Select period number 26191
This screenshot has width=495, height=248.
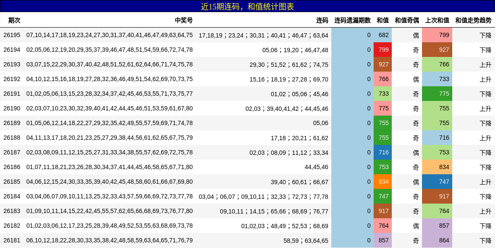click(12, 94)
